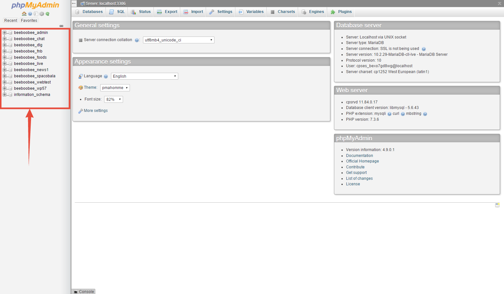Select beeboobee_webtest database in tree
The image size is (504, 294).
coord(32,82)
